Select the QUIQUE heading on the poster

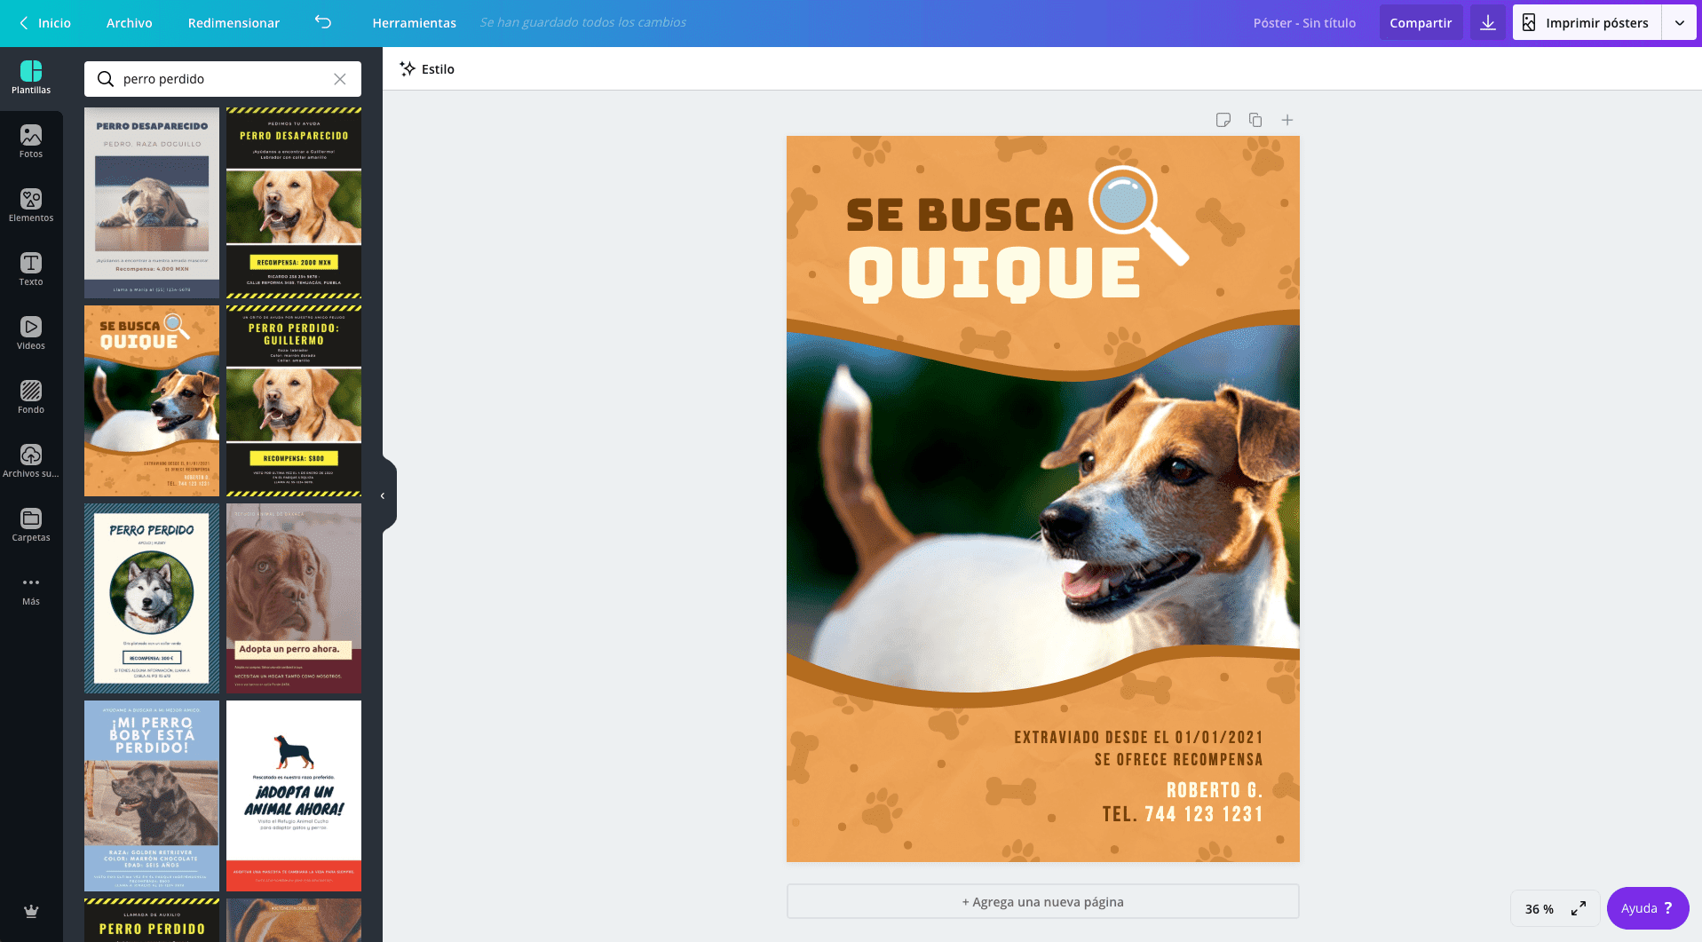[994, 273]
